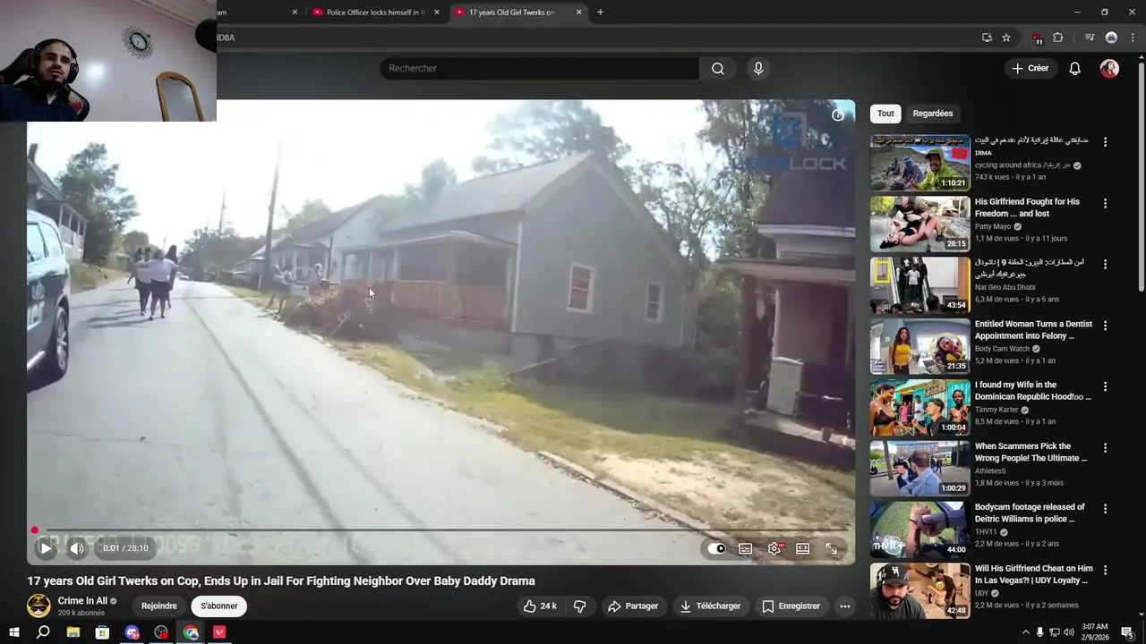Open the Timmy Karter 1:00:04 video thumbnail
The height and width of the screenshot is (644, 1146).
click(919, 407)
